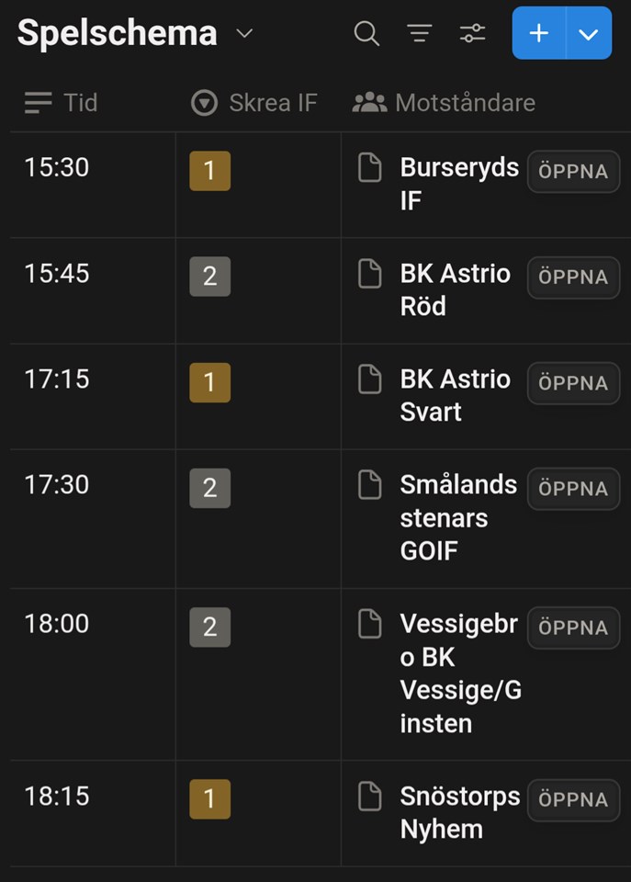Screen dimensions: 631x882
Task: Open the search icon in header
Action: point(366,34)
